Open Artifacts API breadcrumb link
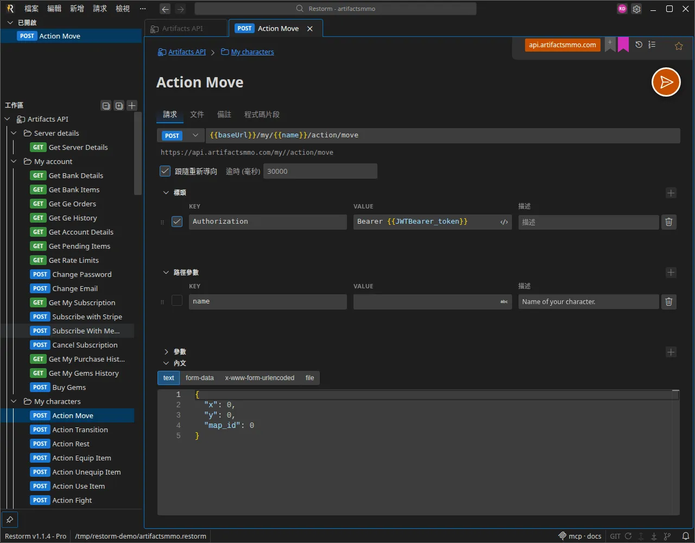The image size is (695, 543). [187, 52]
